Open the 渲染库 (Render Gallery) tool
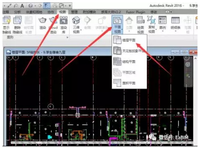 tap(64, 25)
